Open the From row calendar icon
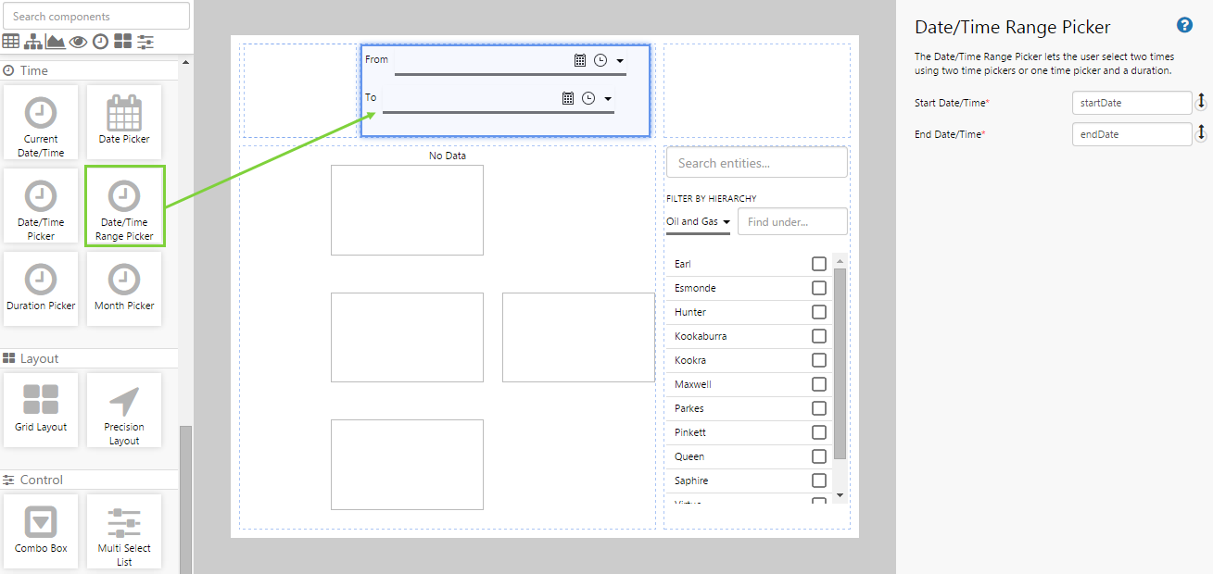Image resolution: width=1213 pixels, height=574 pixels. (580, 60)
